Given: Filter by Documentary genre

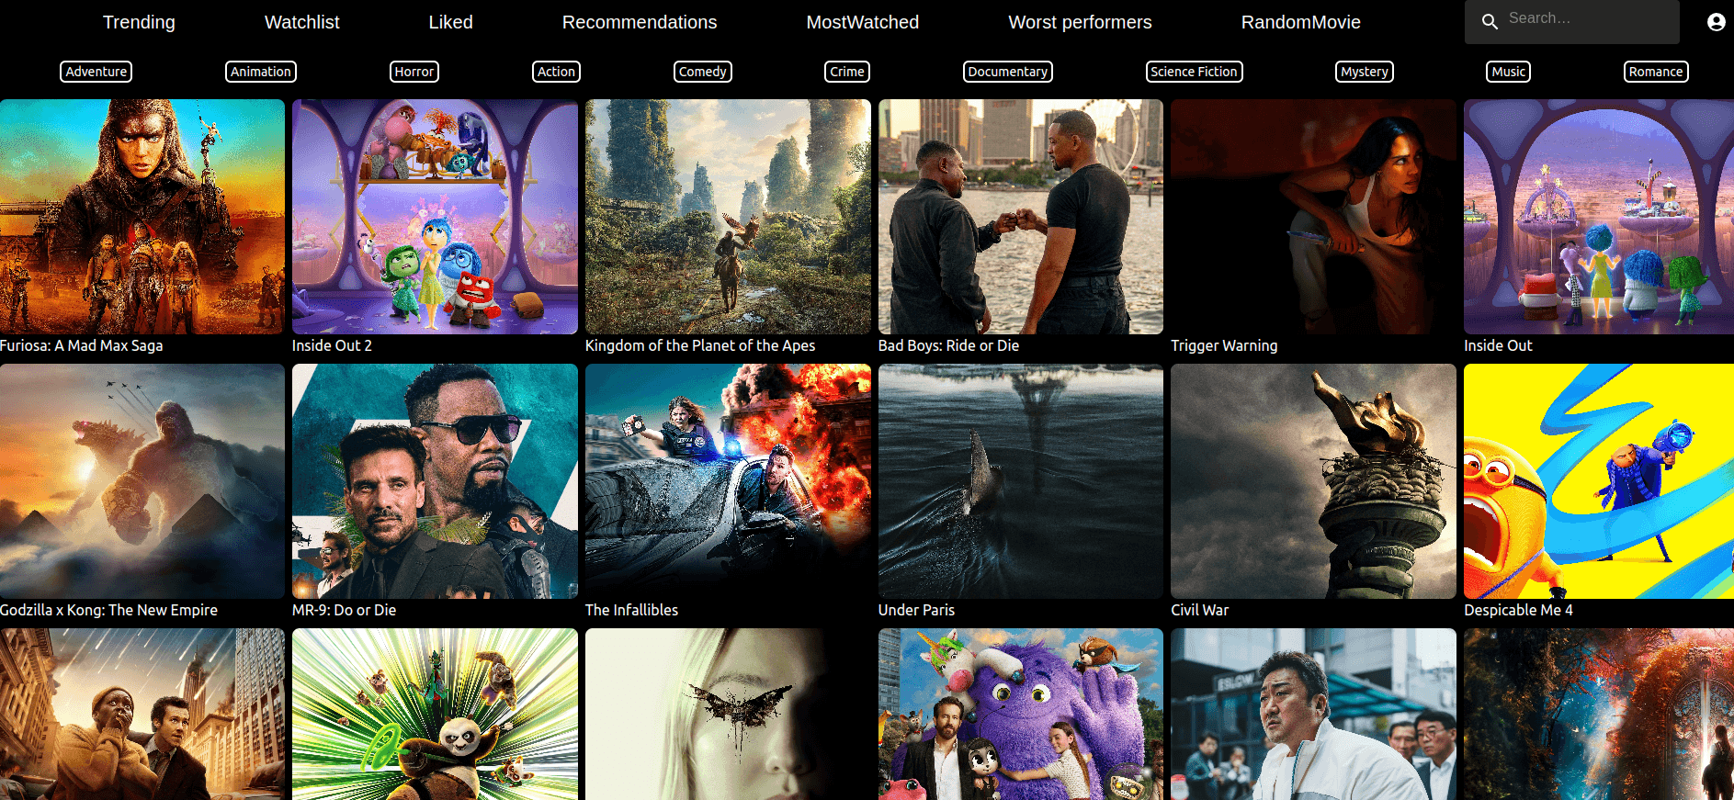Looking at the screenshot, I should [x=1008, y=72].
